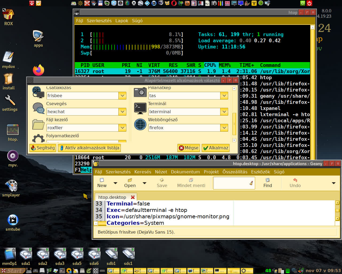Click Undo in Geany toolbar
342x274 pixels.
295,183
